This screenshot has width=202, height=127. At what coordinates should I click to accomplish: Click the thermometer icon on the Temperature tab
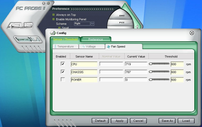tap(55, 46)
